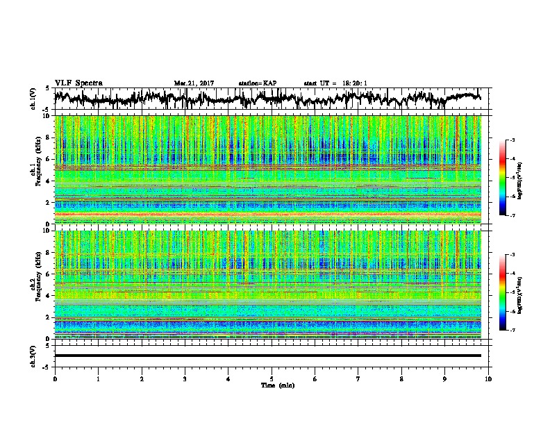
Task: Click the 0 tick label on time axis
Action: click(x=55, y=379)
